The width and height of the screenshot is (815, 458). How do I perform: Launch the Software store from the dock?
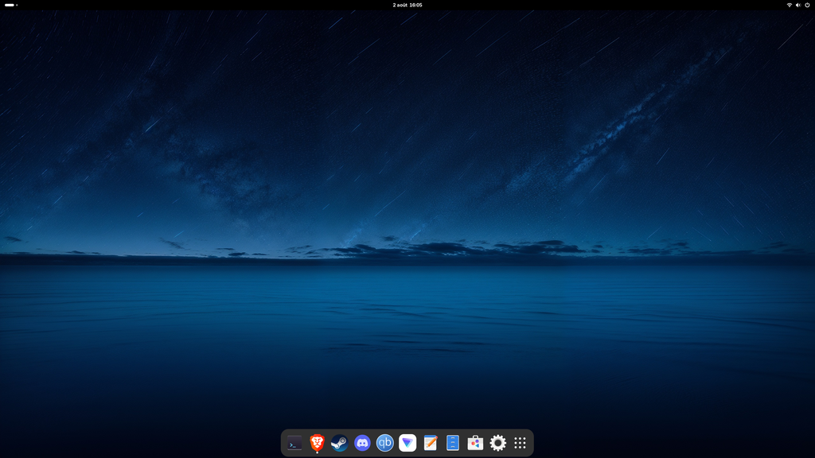pyautogui.click(x=475, y=443)
